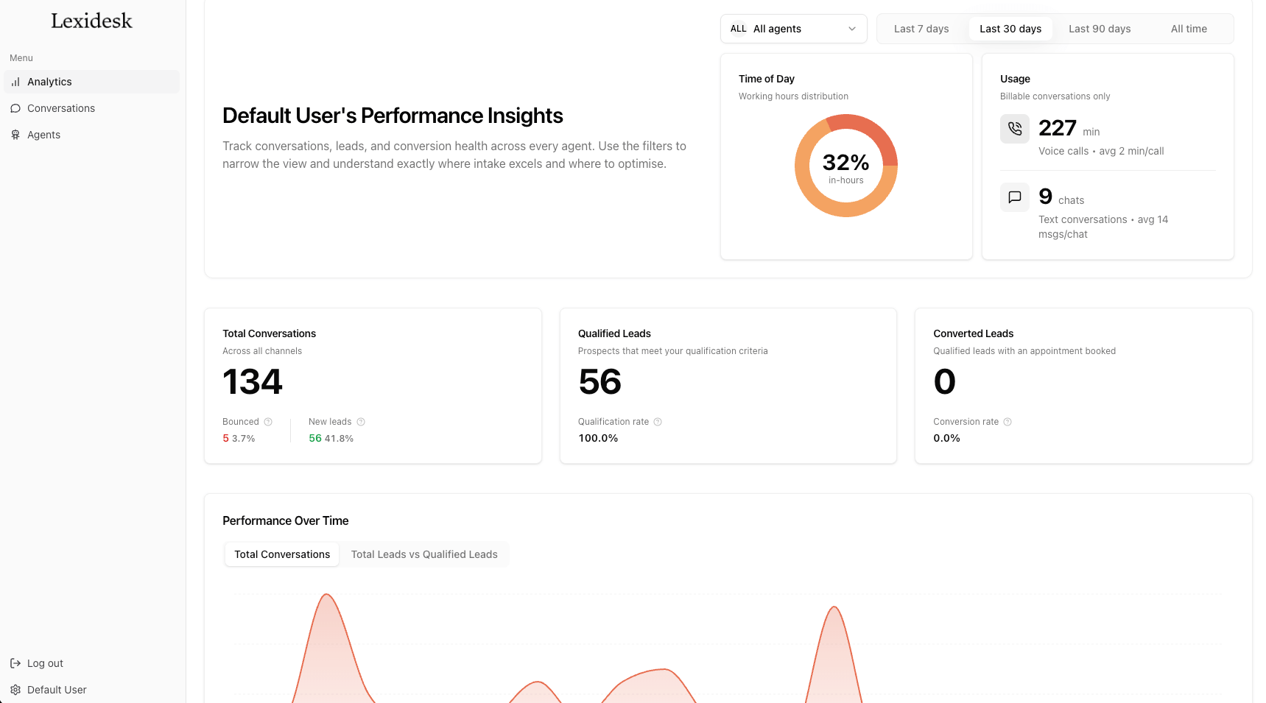Click the Lexidesk logo
Image resolution: width=1266 pixels, height=703 pixels.
pos(91,21)
